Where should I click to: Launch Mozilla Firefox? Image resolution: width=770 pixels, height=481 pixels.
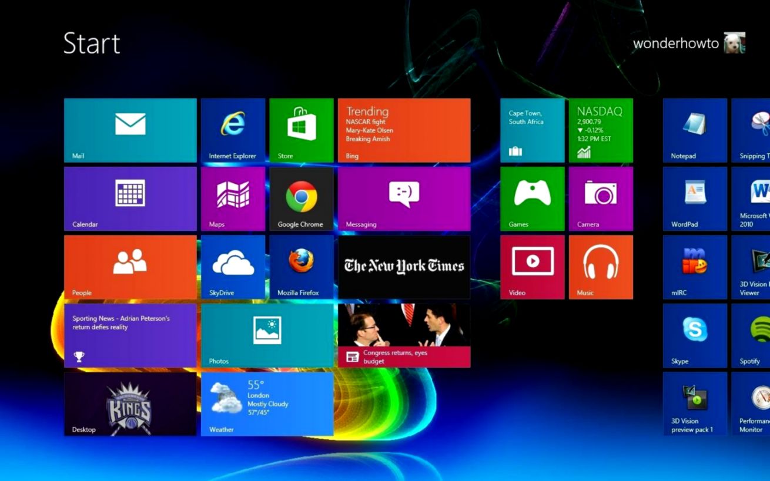[x=301, y=266]
